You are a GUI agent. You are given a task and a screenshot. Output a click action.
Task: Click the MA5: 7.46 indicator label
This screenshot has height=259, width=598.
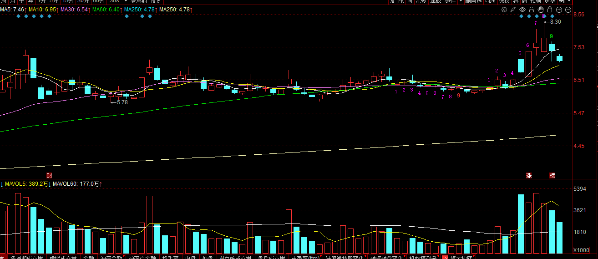pyautogui.click(x=12, y=10)
